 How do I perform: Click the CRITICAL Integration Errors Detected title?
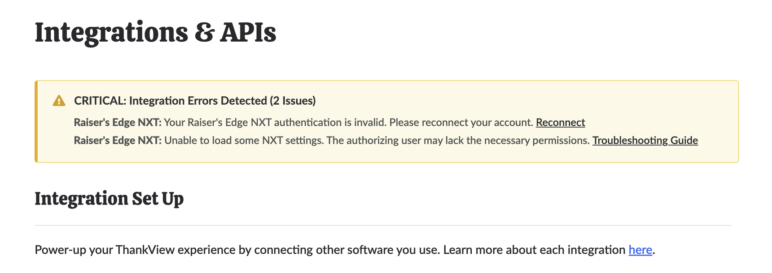click(x=195, y=101)
